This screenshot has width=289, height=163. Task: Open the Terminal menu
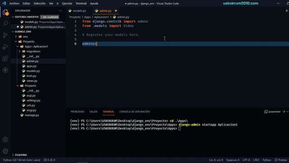81,3
